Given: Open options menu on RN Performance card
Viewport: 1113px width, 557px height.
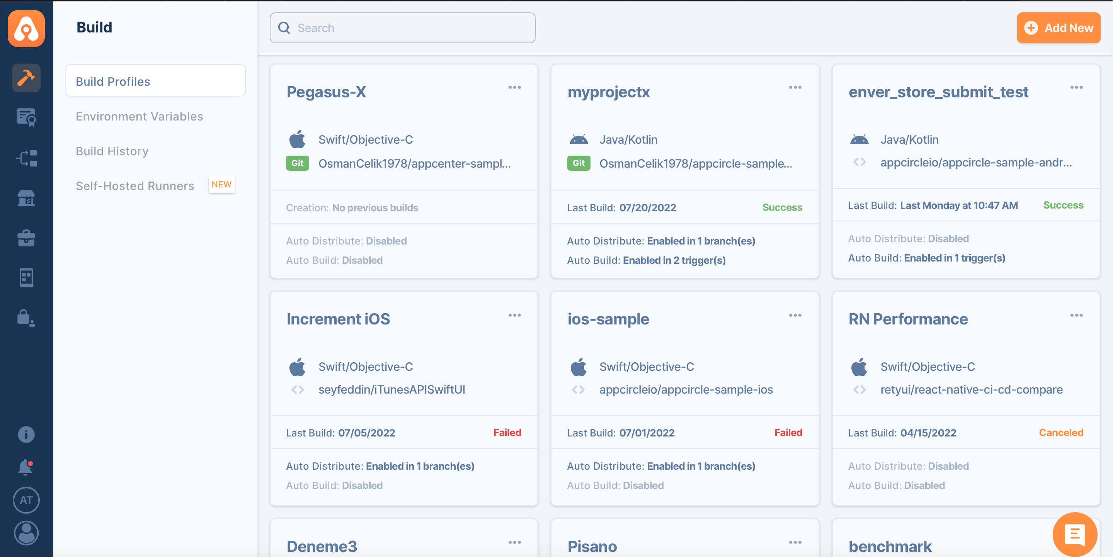Looking at the screenshot, I should click(1077, 315).
